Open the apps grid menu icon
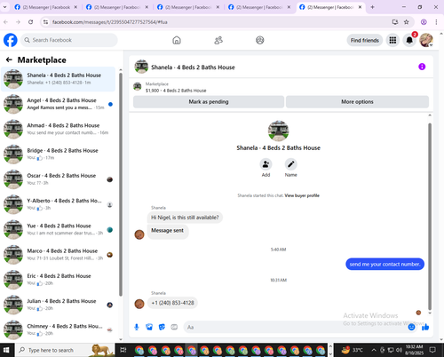 [392, 40]
